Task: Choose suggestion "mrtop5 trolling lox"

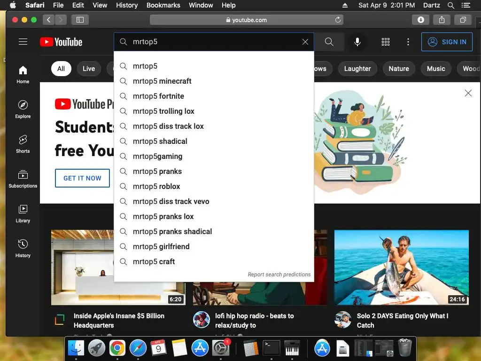Action: (x=214, y=111)
